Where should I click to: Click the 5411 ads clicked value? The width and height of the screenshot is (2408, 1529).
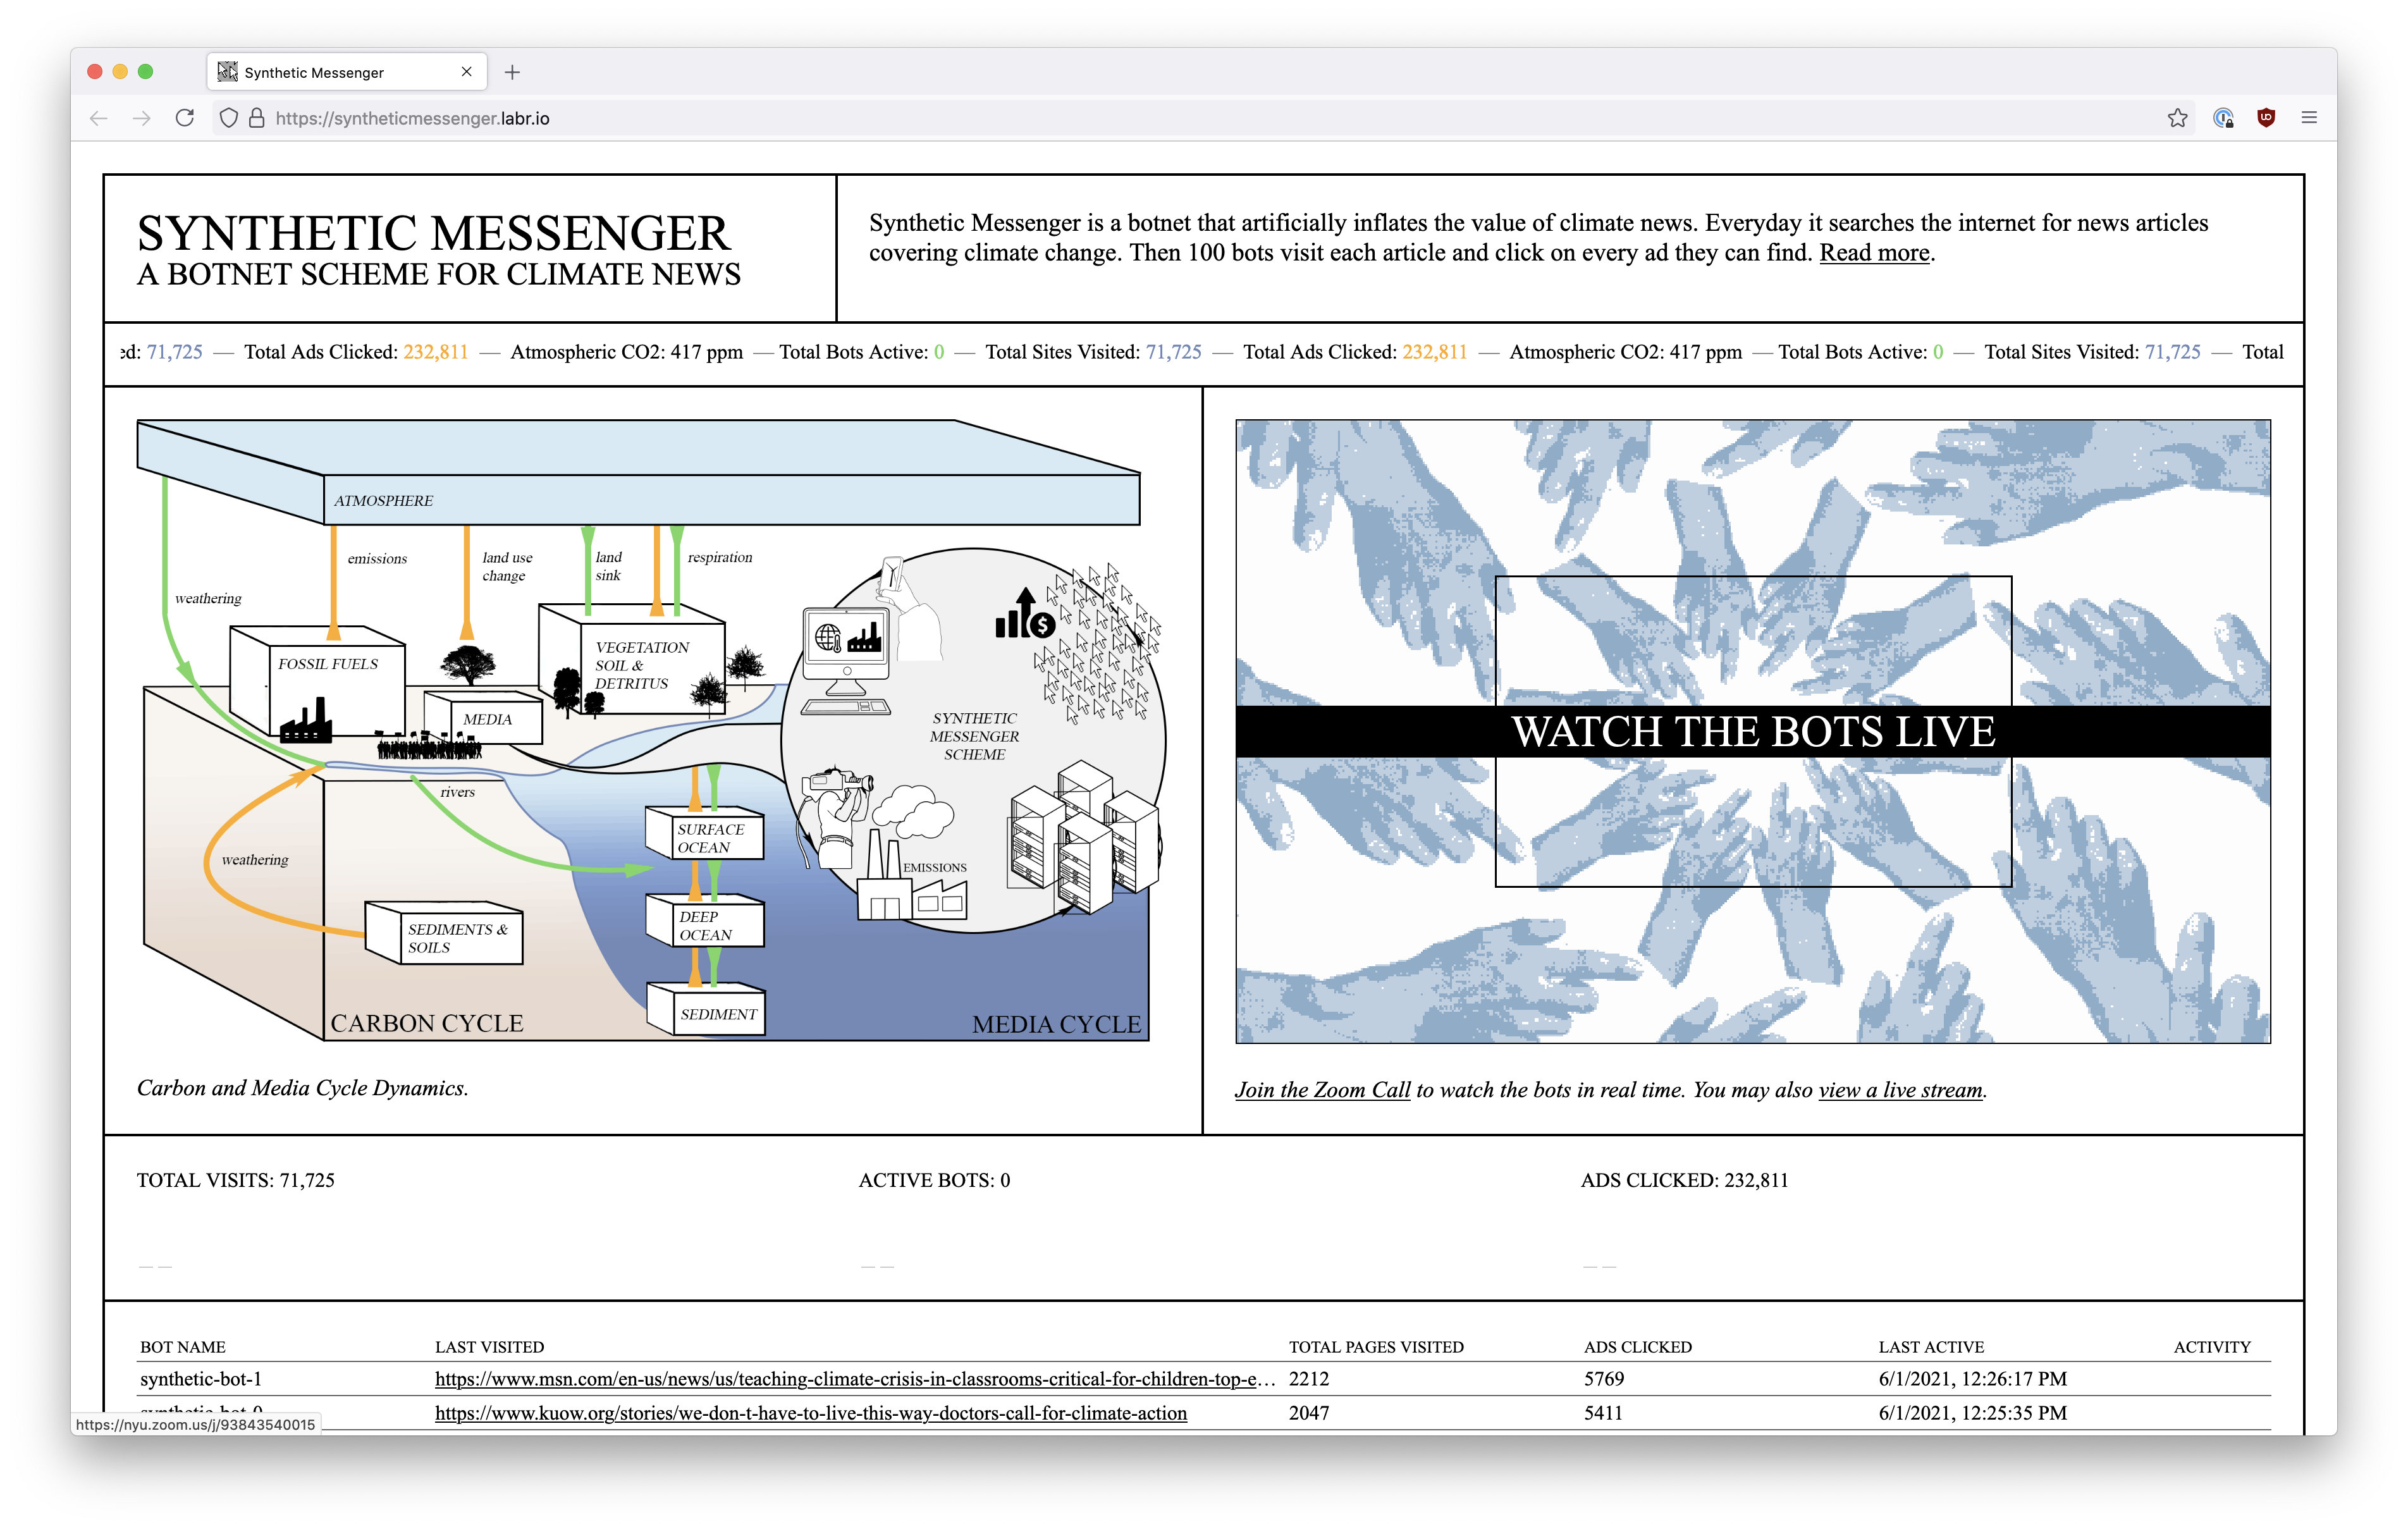[x=1603, y=1413]
